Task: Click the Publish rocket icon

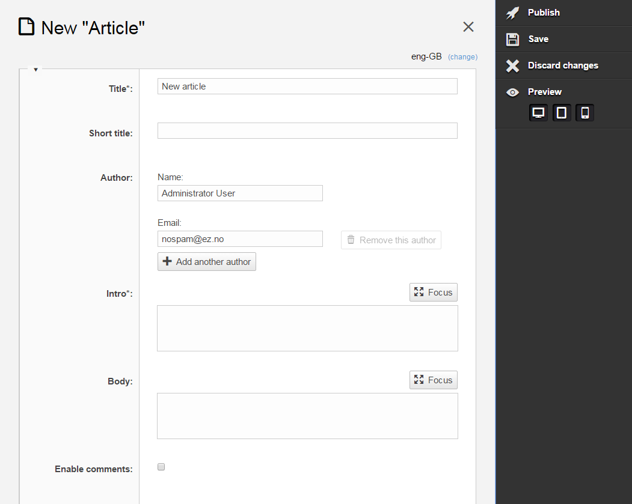Action: pos(513,13)
